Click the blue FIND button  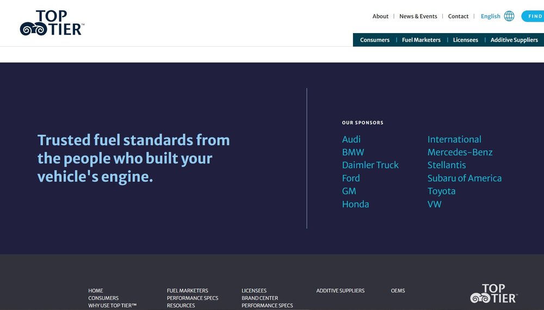533,16
